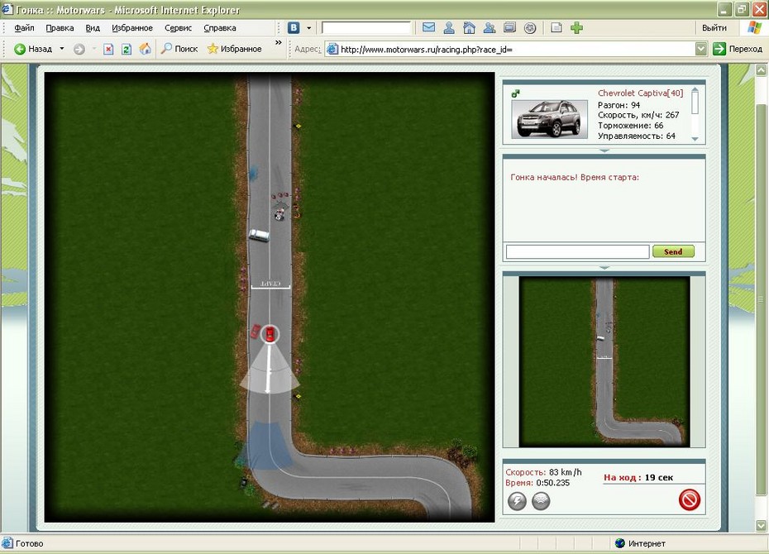769x554 pixels.
Task: Click the track minimap preview
Action: pyautogui.click(x=604, y=362)
